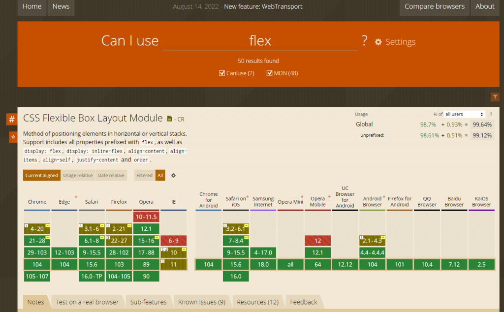Click the yellow partial-support flag on Chrome 4-20
504x312 pixels.
[x=47, y=225]
